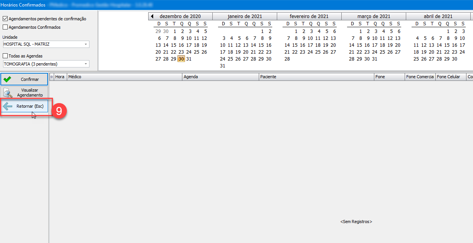Click the dezembro de 2020 month header
The height and width of the screenshot is (243, 473).
tap(180, 16)
